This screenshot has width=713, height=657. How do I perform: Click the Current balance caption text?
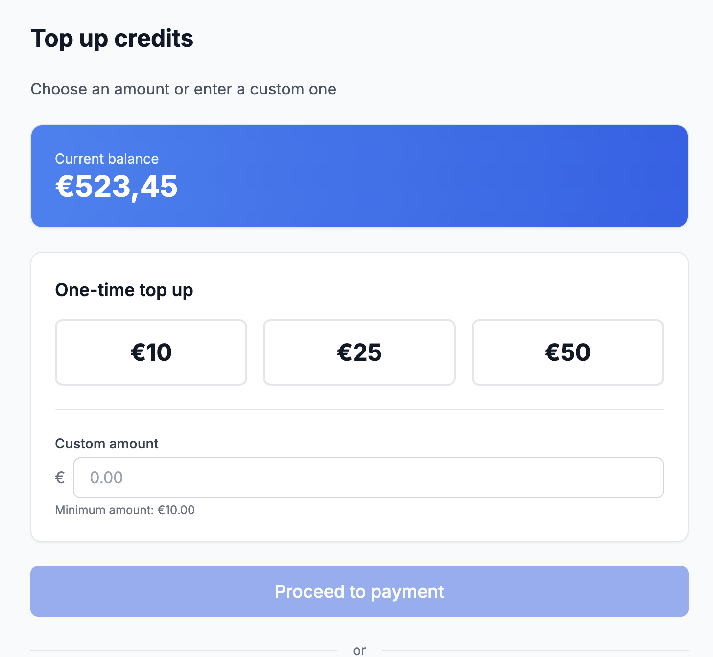(x=107, y=159)
